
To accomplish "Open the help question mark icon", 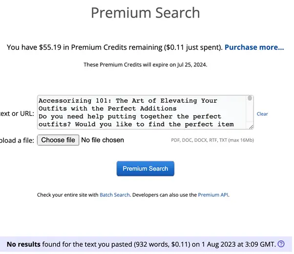I will point(281,244).
